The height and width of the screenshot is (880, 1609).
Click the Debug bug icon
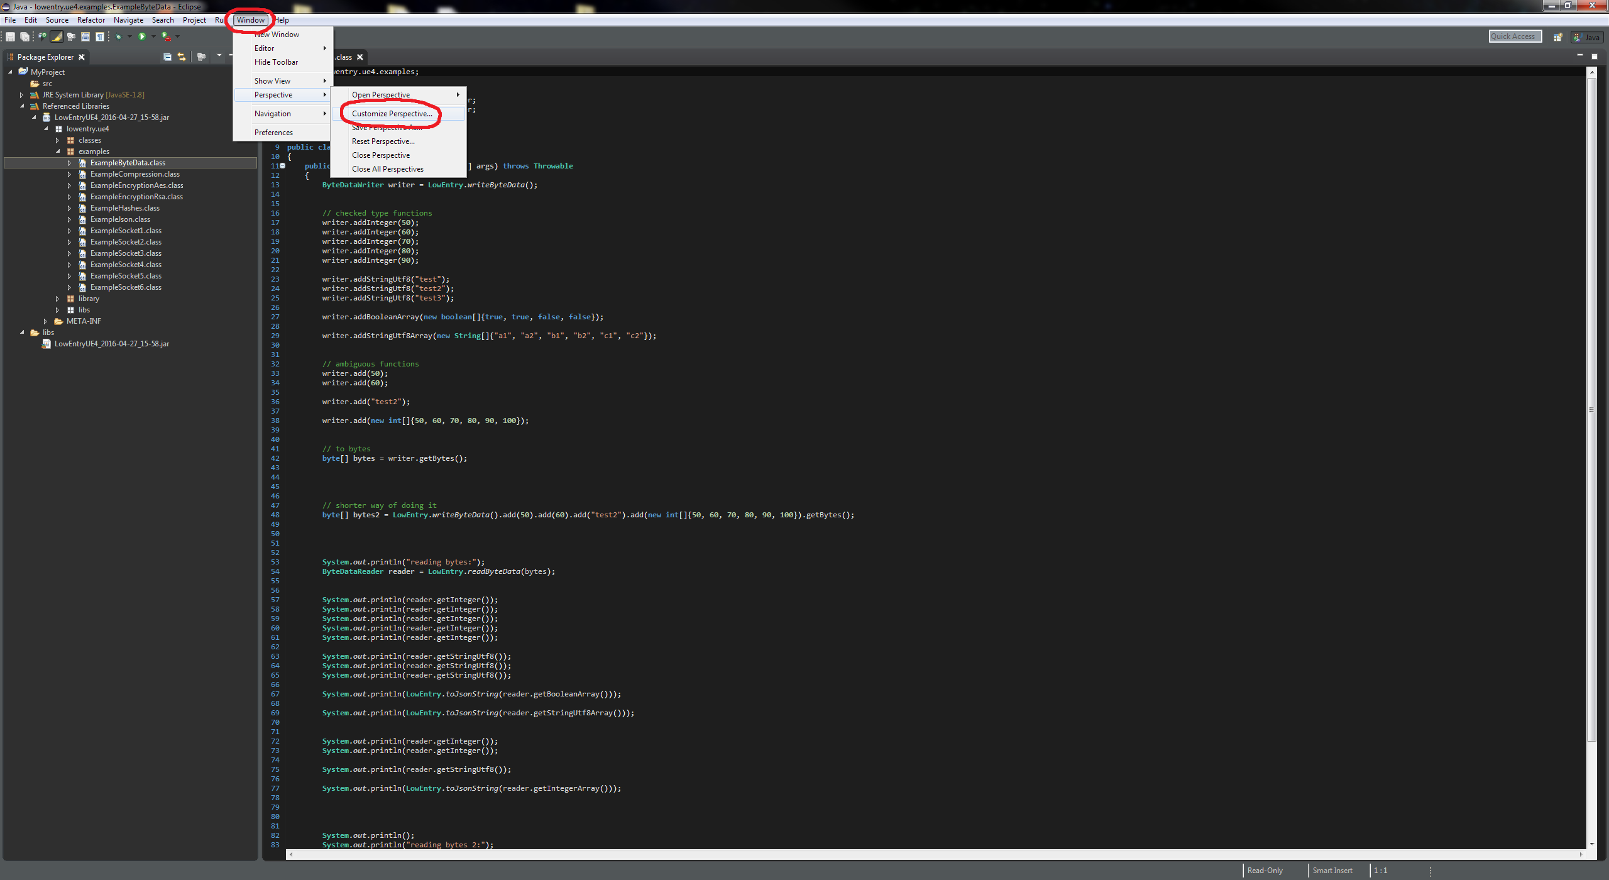[x=118, y=37]
